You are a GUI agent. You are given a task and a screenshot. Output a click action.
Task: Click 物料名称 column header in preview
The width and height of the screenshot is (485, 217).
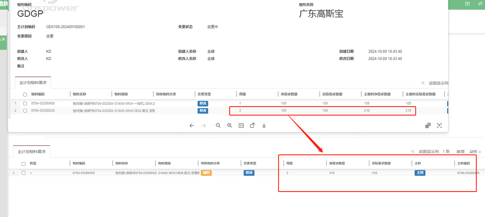coord(80,94)
